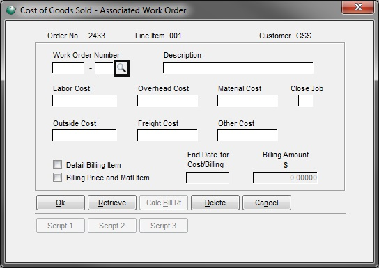379x268 pixels.
Task: Click the End Date for Cost/Billing field
Action: click(x=208, y=178)
